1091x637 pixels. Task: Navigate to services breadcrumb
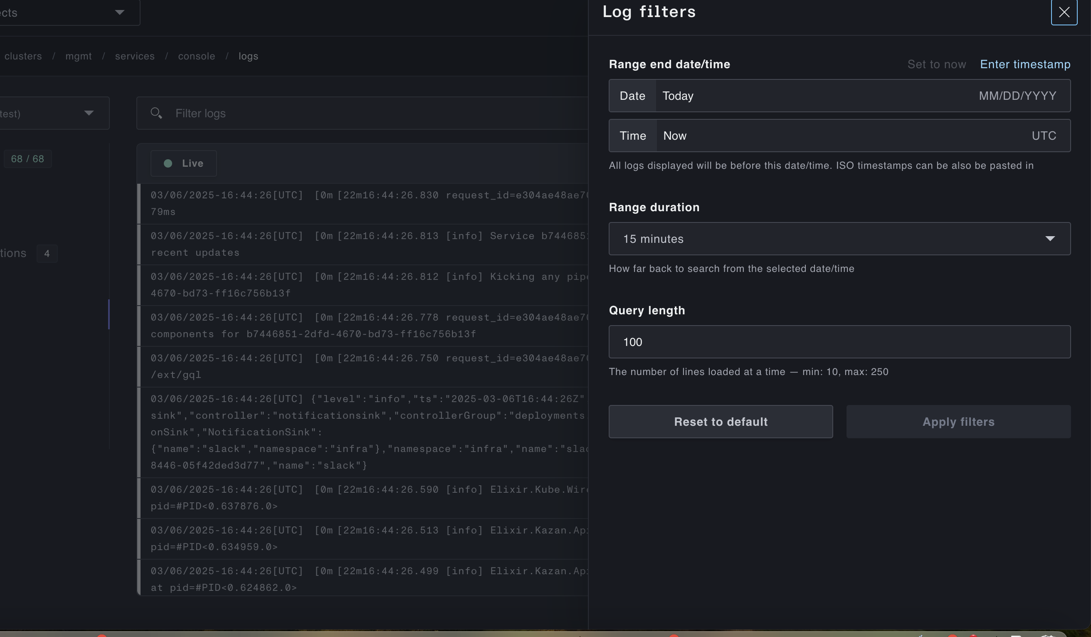tap(135, 56)
